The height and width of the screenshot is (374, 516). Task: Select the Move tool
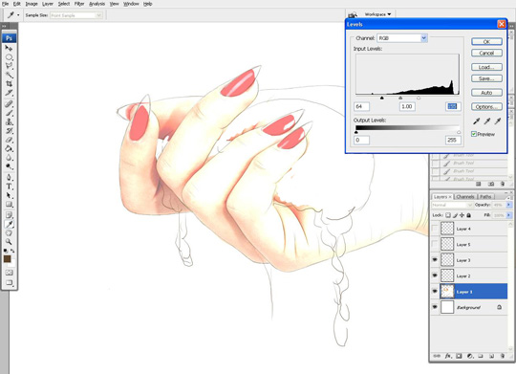pos(9,48)
